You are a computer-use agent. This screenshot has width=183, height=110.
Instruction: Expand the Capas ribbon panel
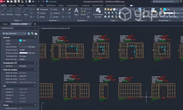tap(114, 21)
